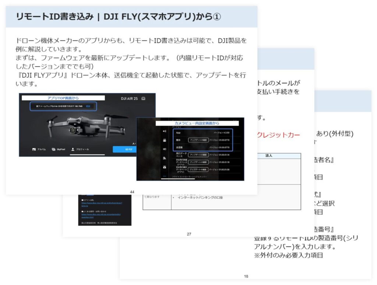Click the slide title リモートID書き込み | DJI FLY
Screen dimensions: 377x285
pyautogui.click(x=118, y=17)
